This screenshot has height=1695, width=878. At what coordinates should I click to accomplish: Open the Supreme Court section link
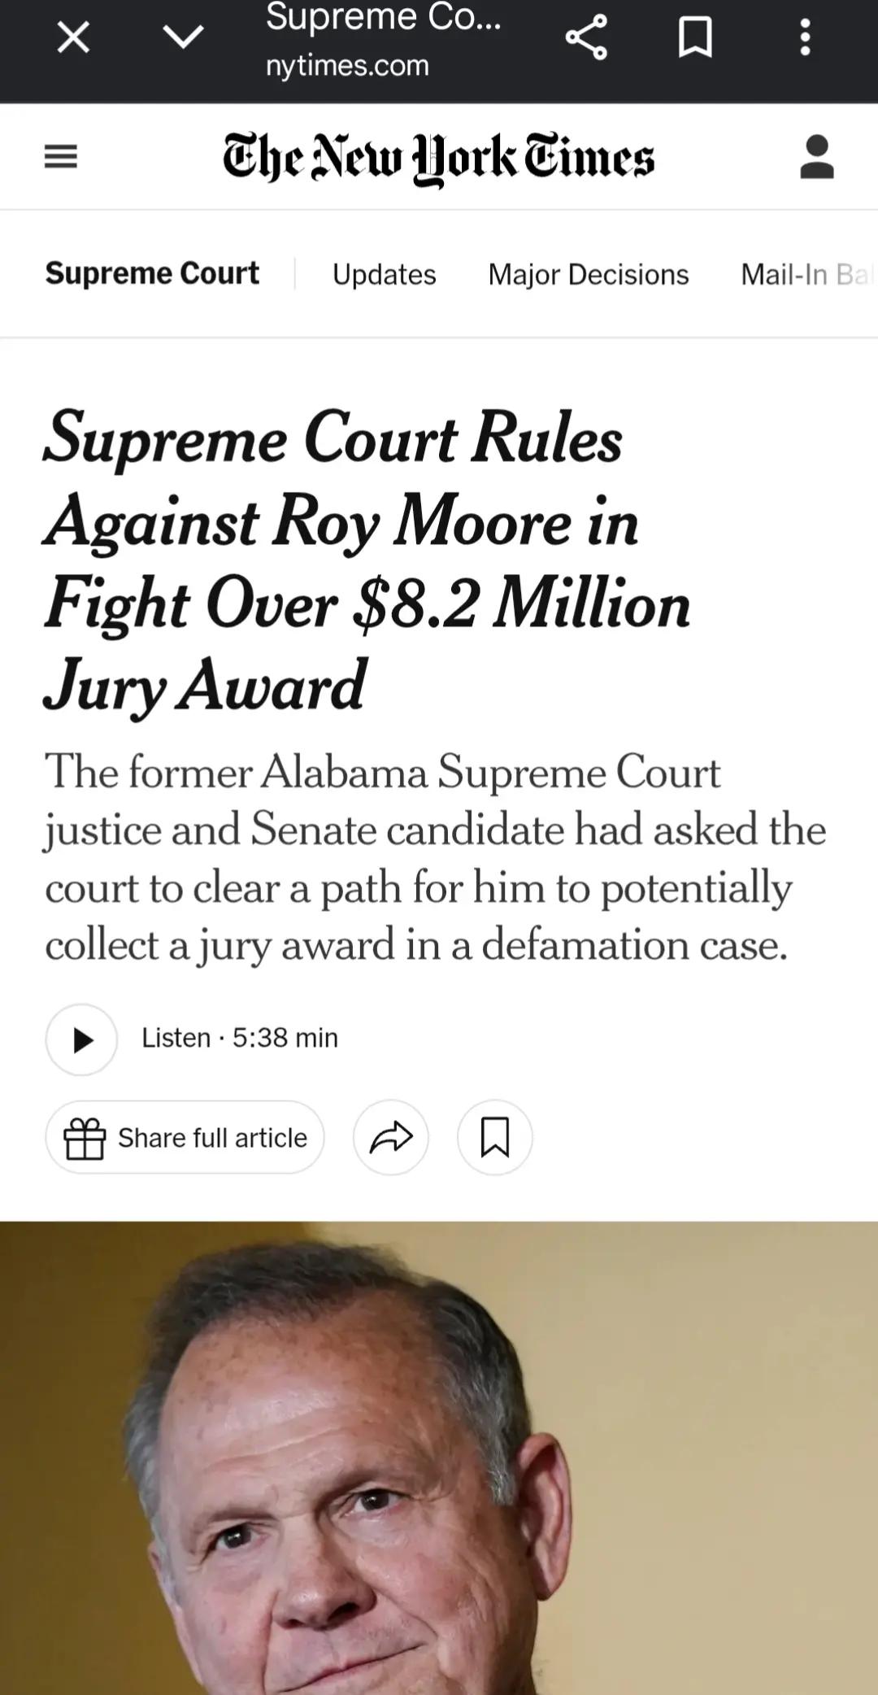[152, 273]
